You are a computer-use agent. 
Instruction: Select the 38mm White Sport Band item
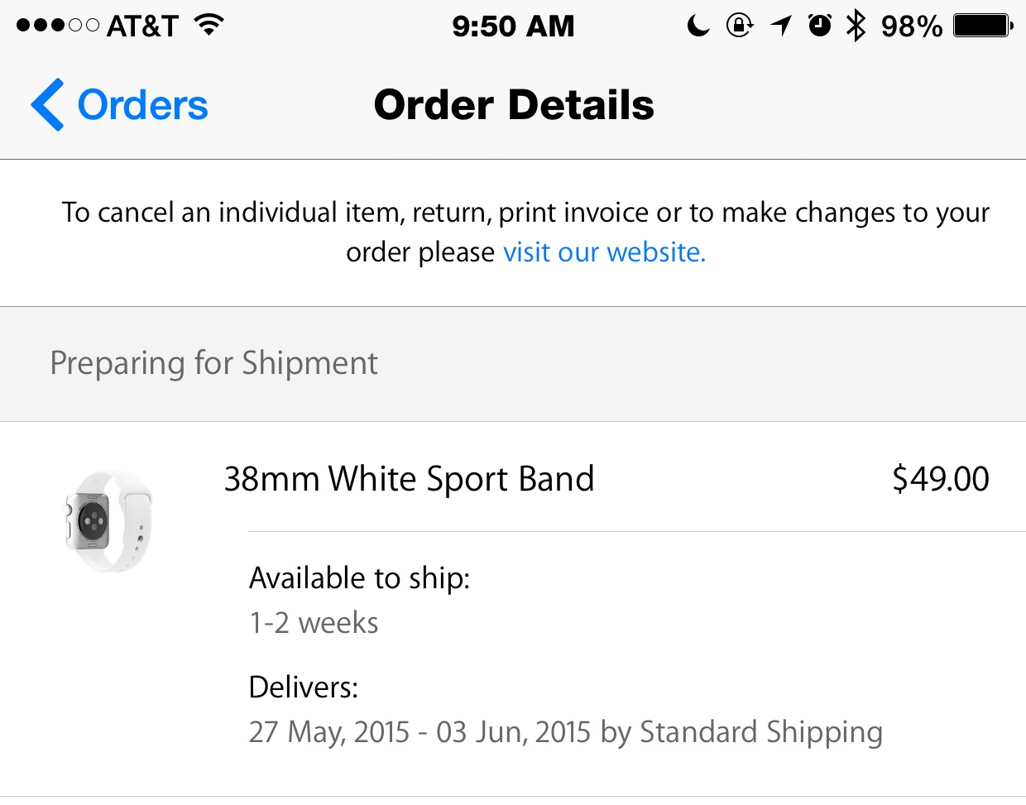coord(409,479)
